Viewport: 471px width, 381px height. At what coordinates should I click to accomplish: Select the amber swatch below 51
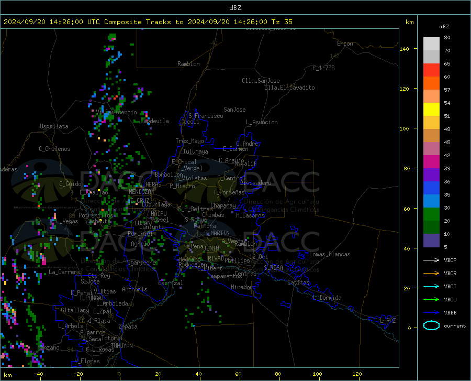tap(431, 123)
